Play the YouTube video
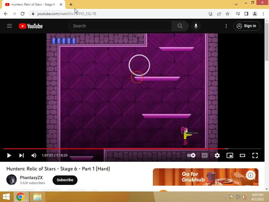269x202 pixels. point(9,155)
